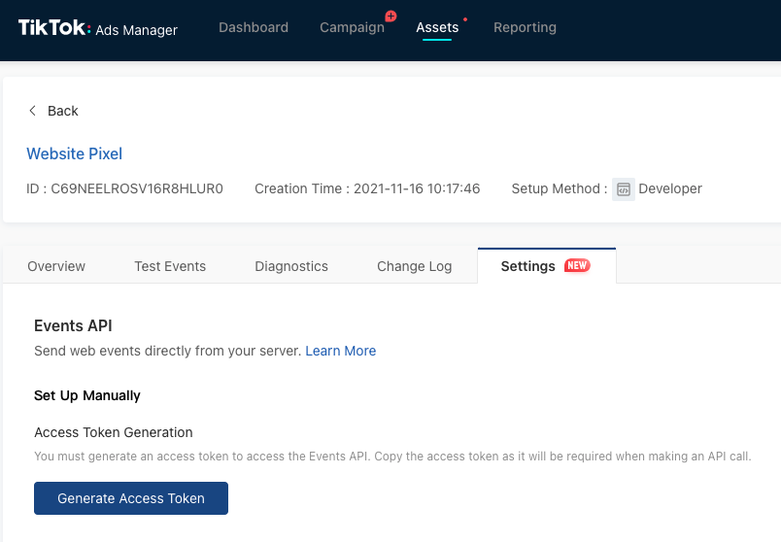Click the Developer setup method code icon

pos(623,189)
